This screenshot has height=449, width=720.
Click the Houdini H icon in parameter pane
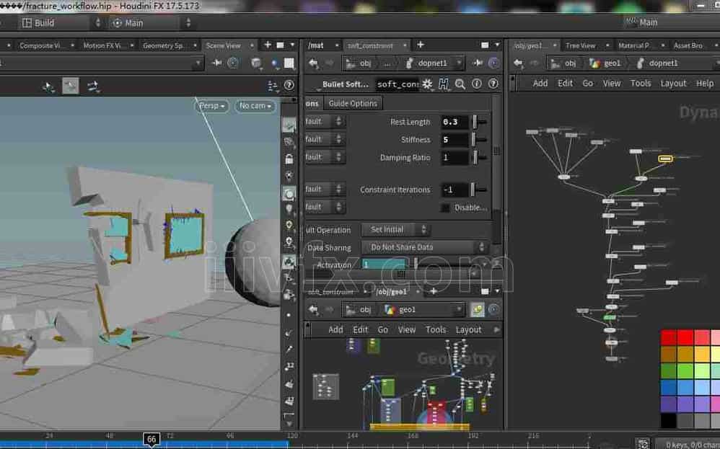tap(443, 84)
